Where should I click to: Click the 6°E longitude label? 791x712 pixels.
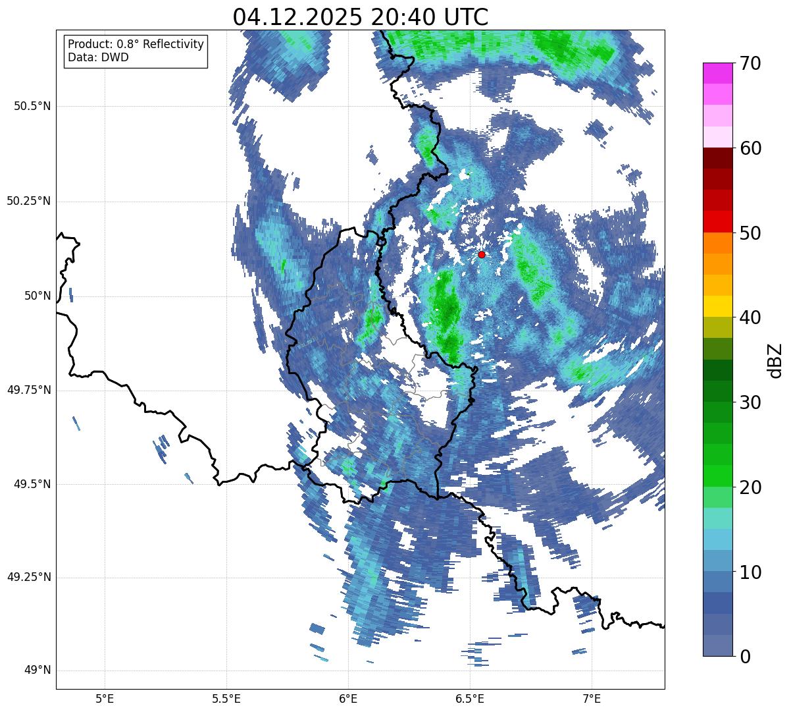[348, 698]
